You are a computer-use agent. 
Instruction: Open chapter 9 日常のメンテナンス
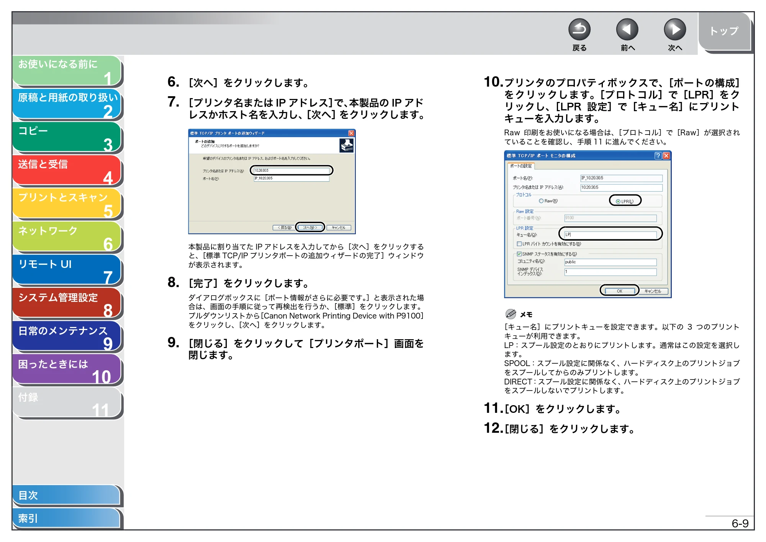(x=67, y=337)
